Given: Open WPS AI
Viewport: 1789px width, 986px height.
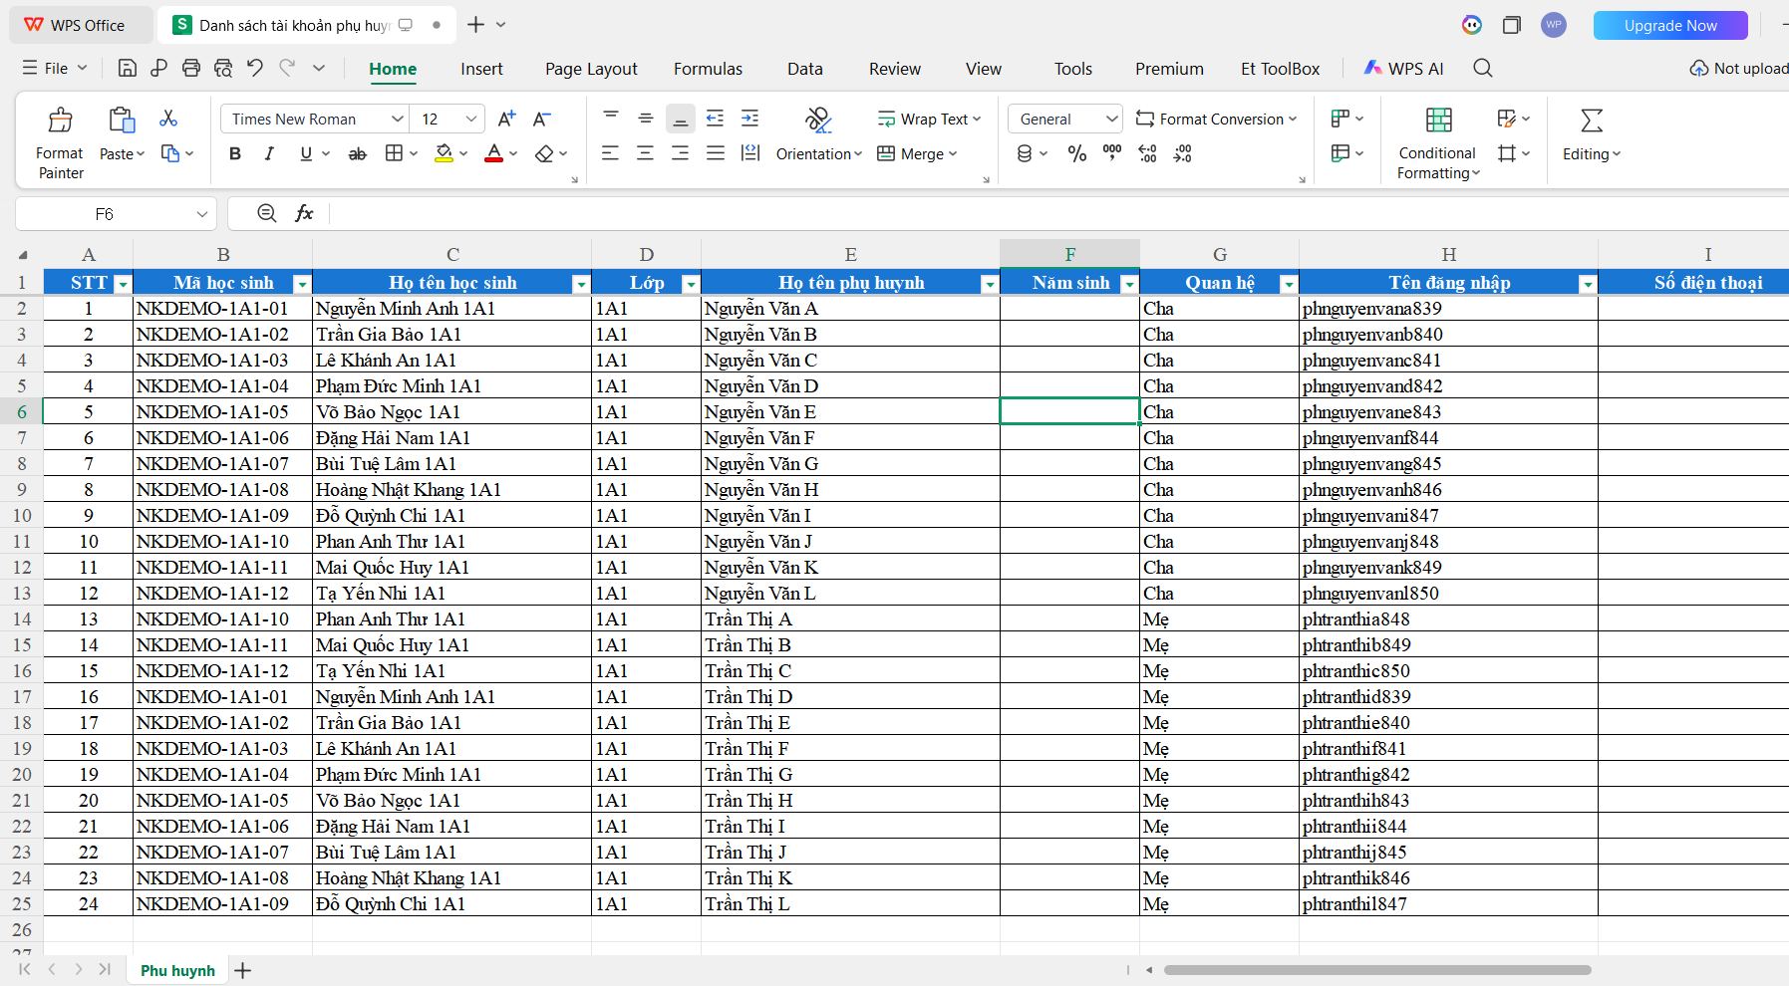Looking at the screenshot, I should (1403, 68).
